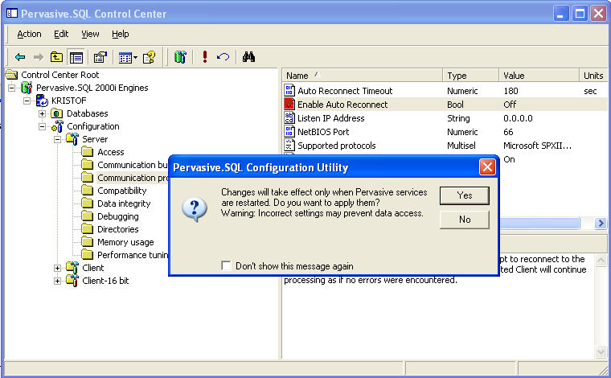Collapse the Pervasive.SQL 2000i Engines node
The image size is (611, 378).
click(12, 88)
